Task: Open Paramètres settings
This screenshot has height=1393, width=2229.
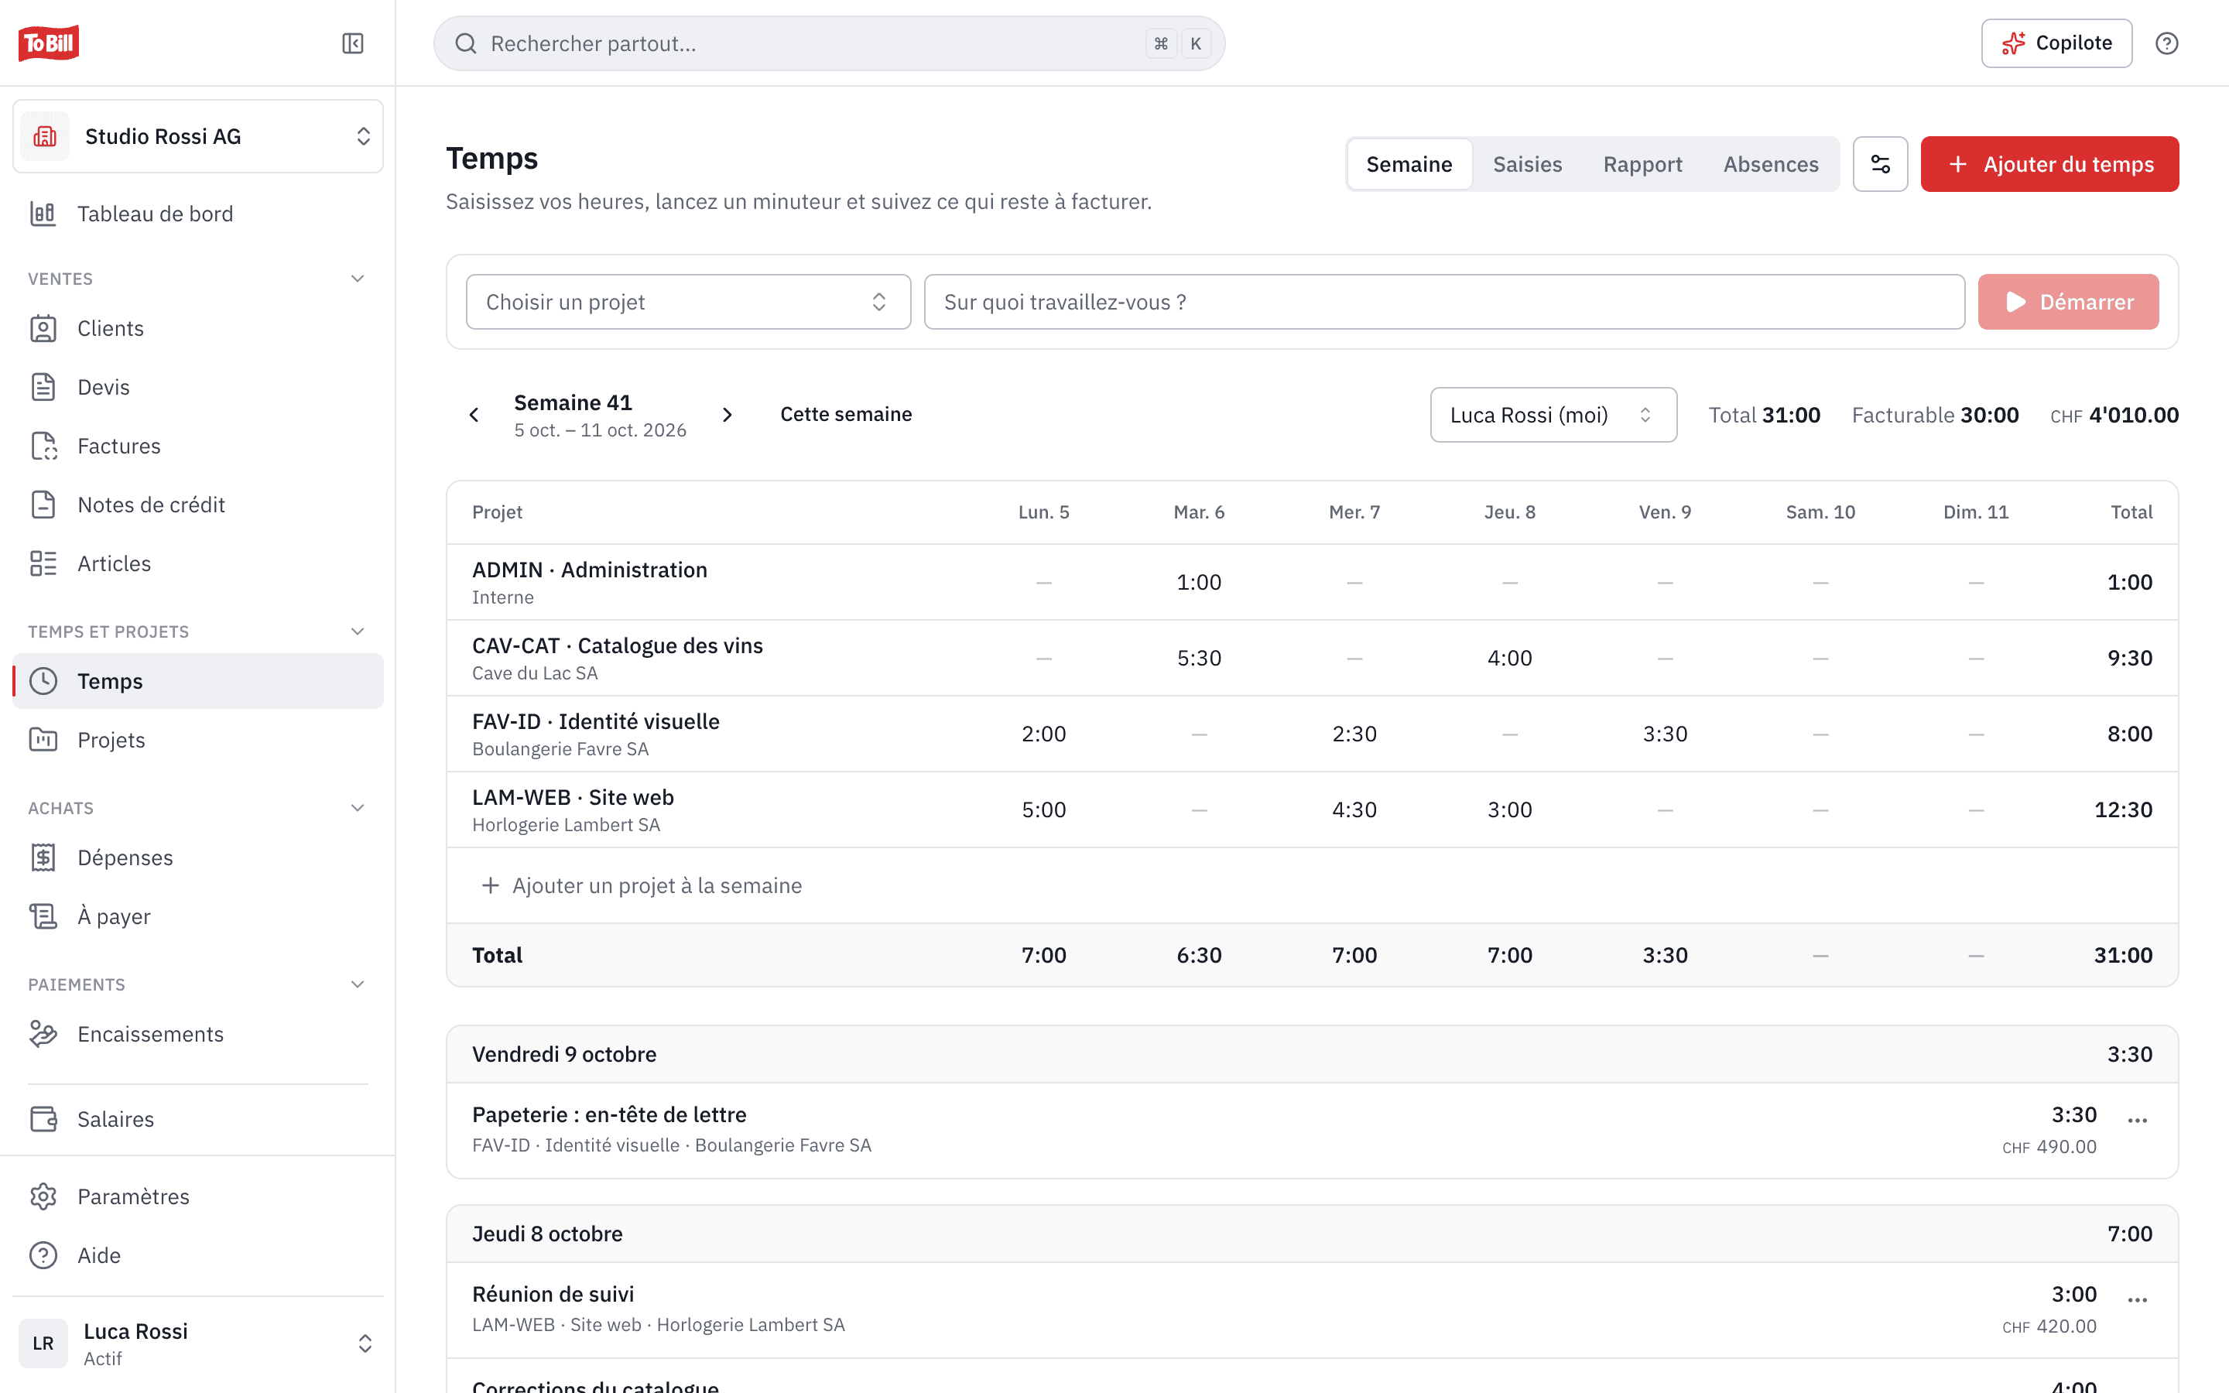Action: 198,1196
